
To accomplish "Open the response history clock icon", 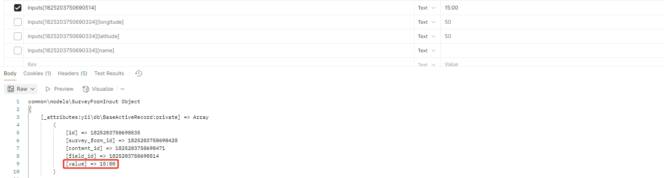I will tap(138, 73).
